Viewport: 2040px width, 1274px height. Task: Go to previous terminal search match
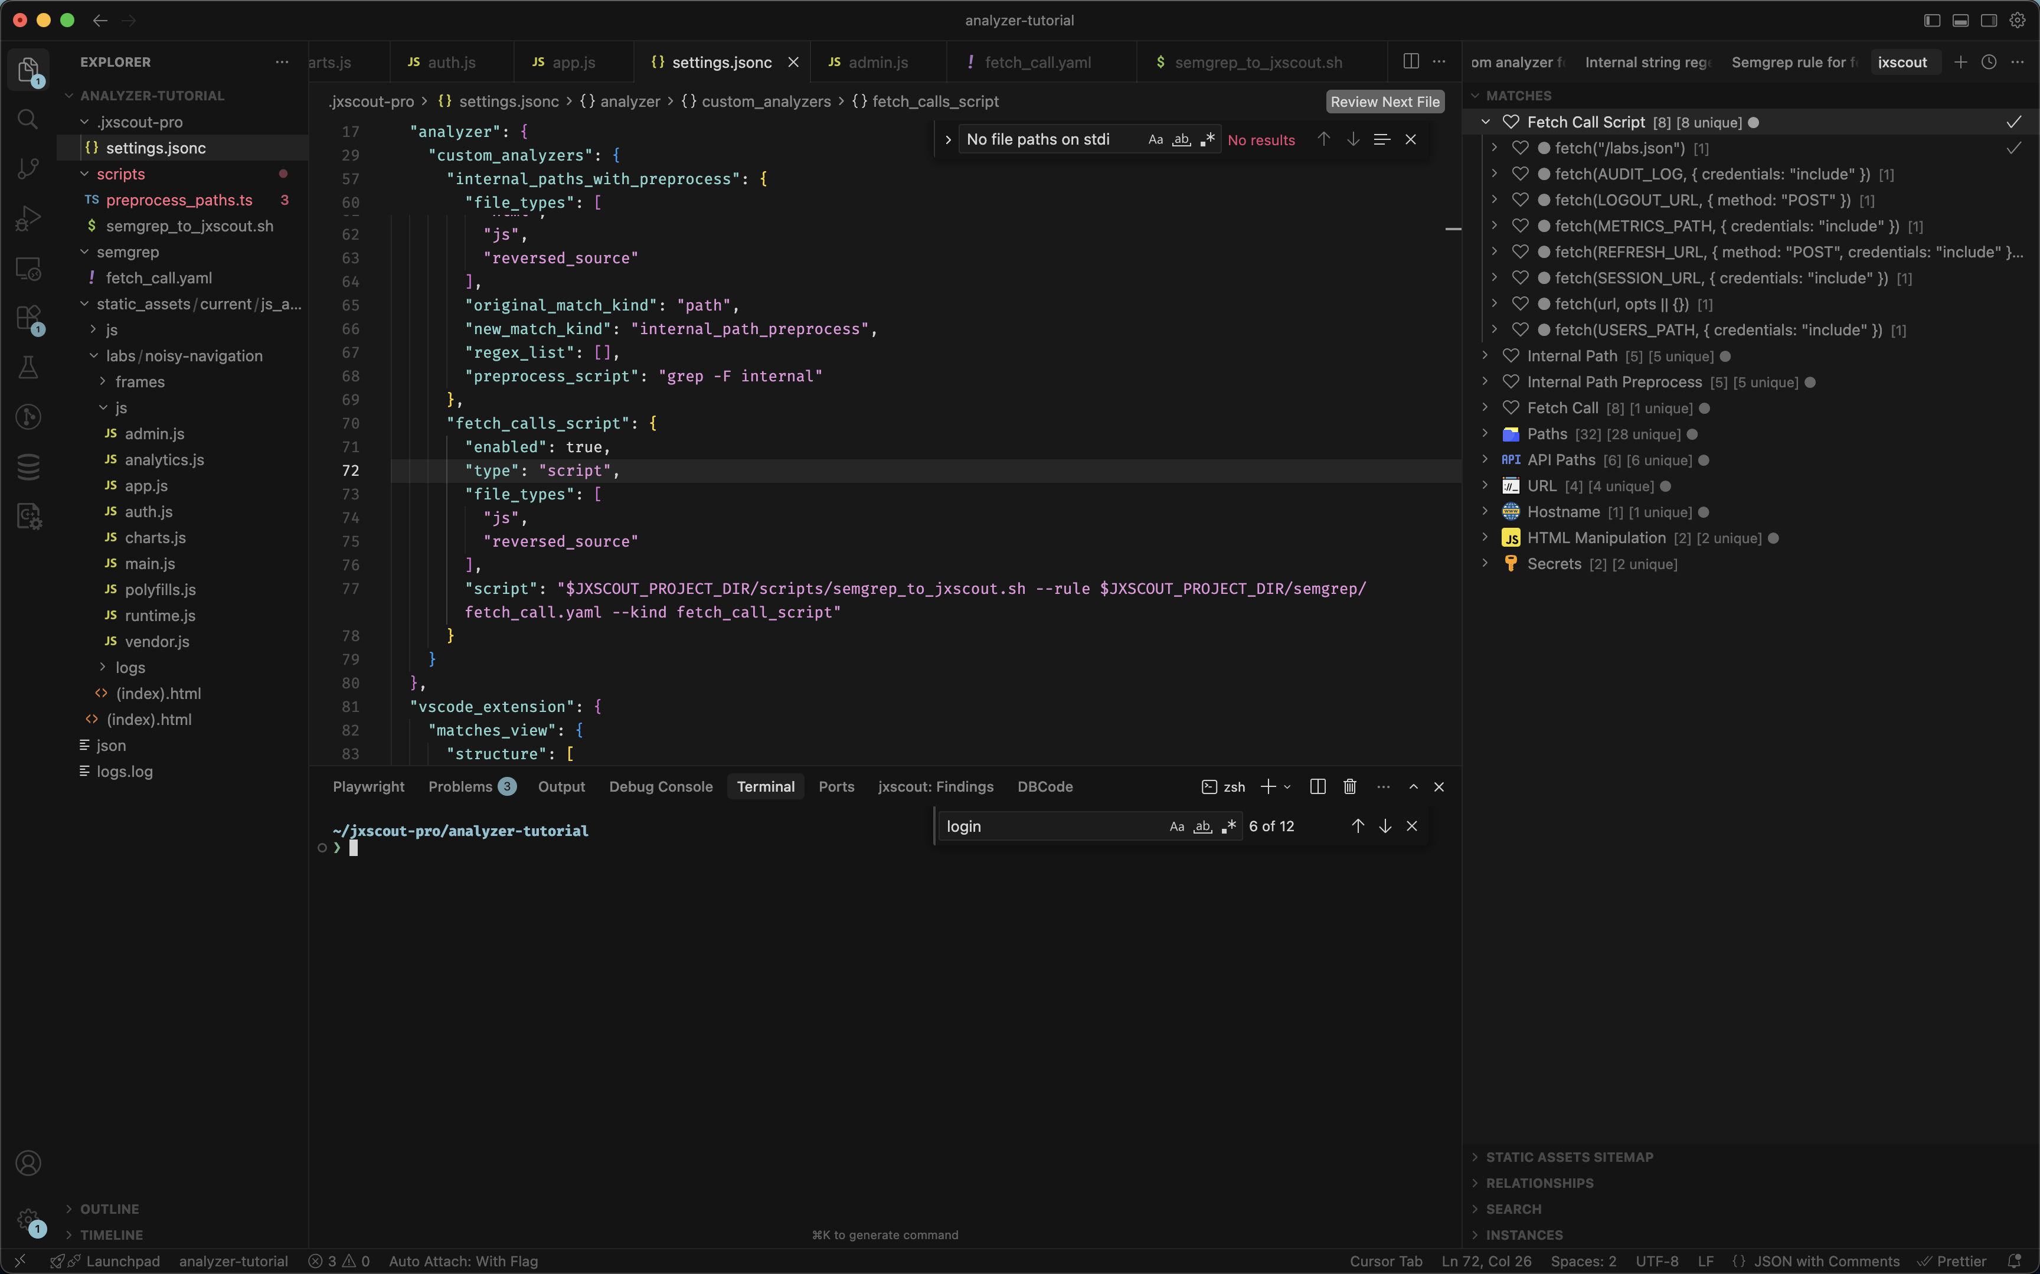pyautogui.click(x=1357, y=826)
